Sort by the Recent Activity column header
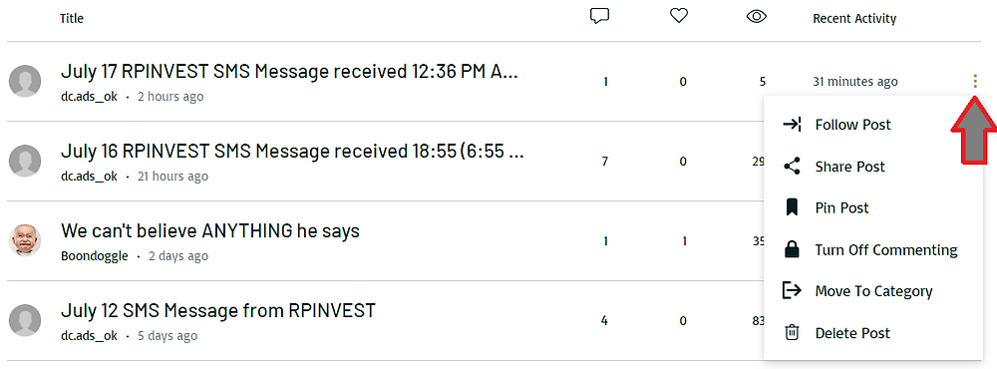997x369 pixels. click(854, 18)
